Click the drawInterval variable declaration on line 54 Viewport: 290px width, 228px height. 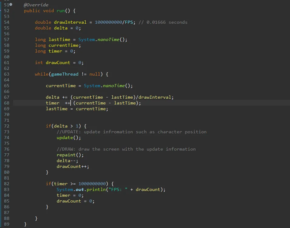(70, 22)
